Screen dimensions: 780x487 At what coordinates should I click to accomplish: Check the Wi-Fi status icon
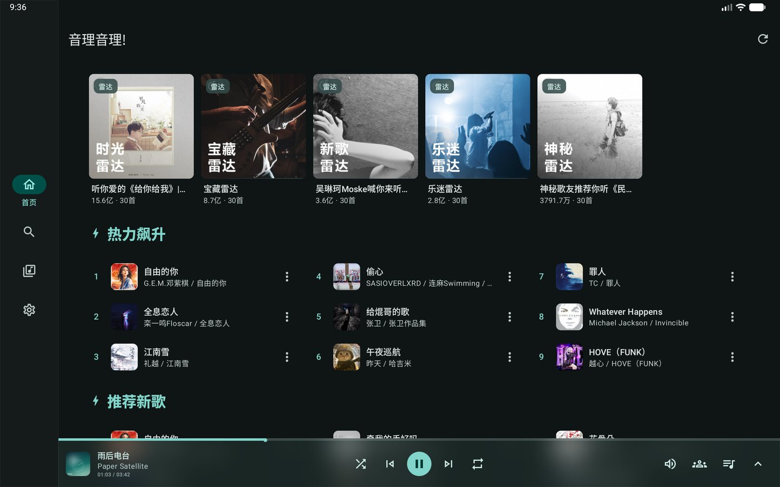click(x=740, y=8)
